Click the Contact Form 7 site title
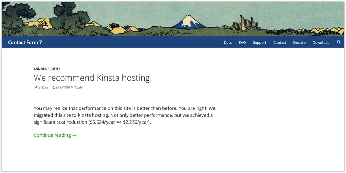 click(x=25, y=43)
